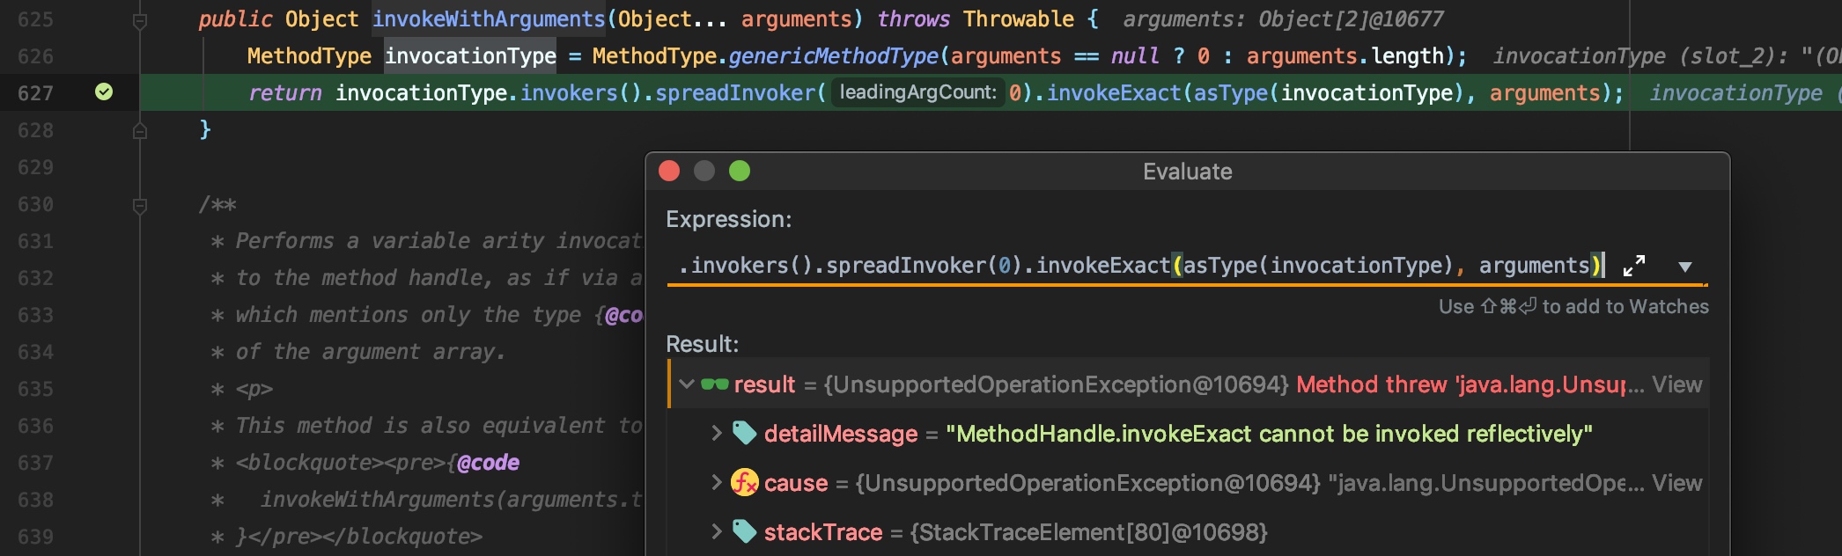Click the fold end marker on line 628
1842x556 pixels.
click(x=139, y=130)
